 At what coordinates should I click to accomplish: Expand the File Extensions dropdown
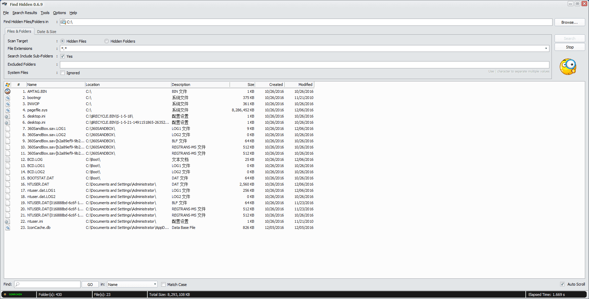546,48
